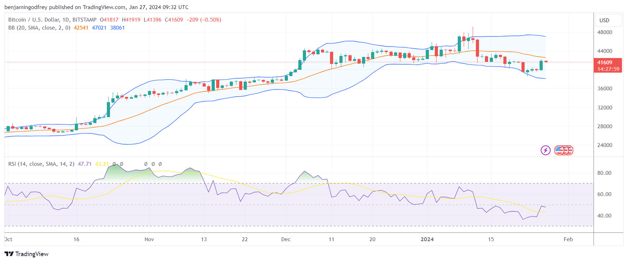Click the countdown timer 14:27:59
628x262 pixels.
tap(608, 69)
